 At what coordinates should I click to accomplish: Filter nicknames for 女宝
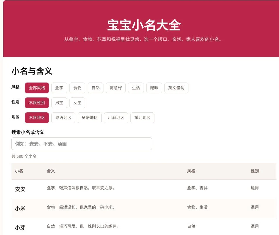point(77,103)
